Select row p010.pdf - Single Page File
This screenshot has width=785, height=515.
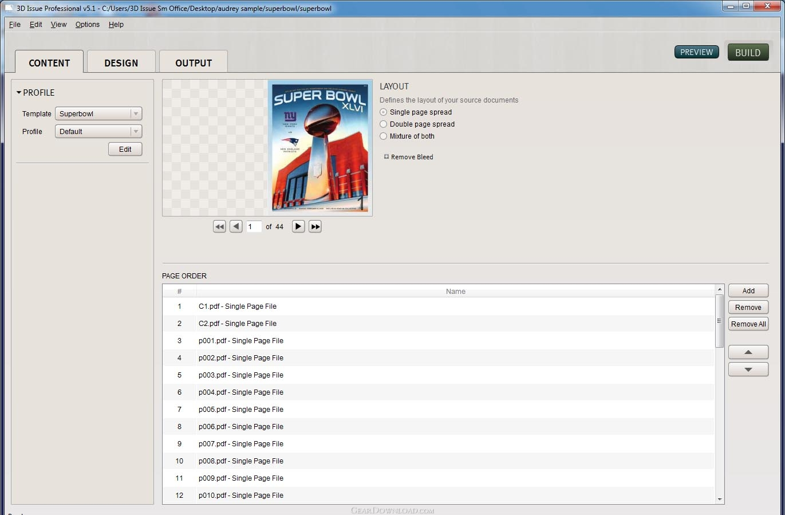pos(439,496)
